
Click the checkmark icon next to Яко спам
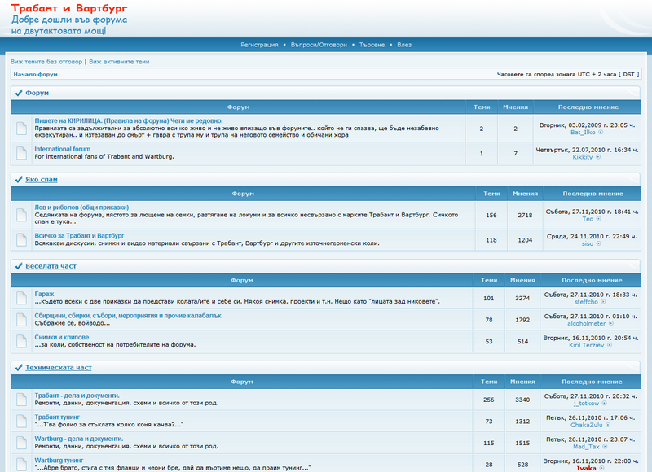click(x=18, y=179)
